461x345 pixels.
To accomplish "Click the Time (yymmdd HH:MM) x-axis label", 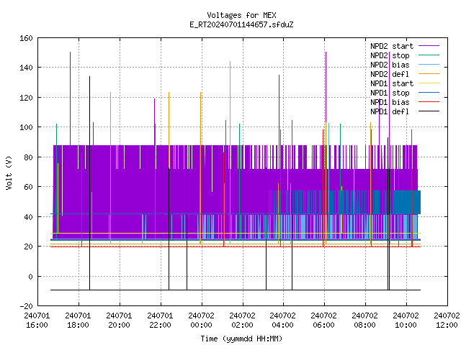I will pos(241,339).
